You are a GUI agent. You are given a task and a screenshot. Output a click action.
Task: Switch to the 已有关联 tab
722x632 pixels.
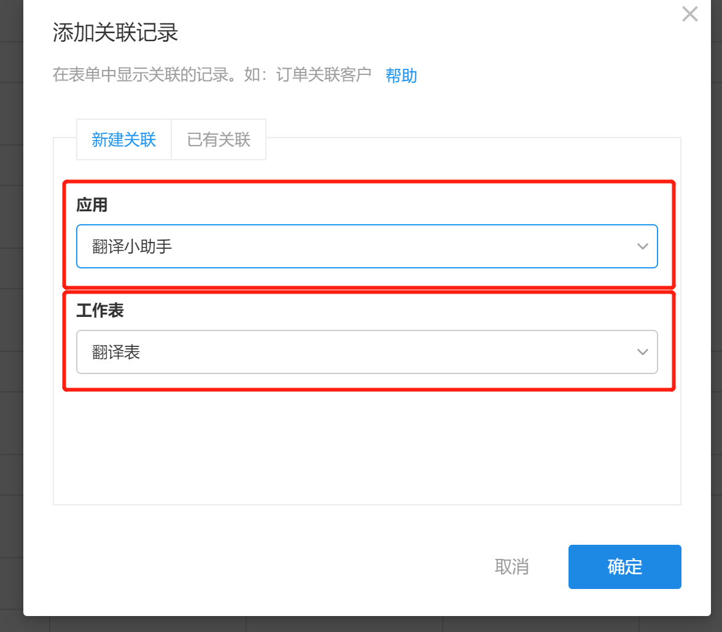(x=219, y=139)
